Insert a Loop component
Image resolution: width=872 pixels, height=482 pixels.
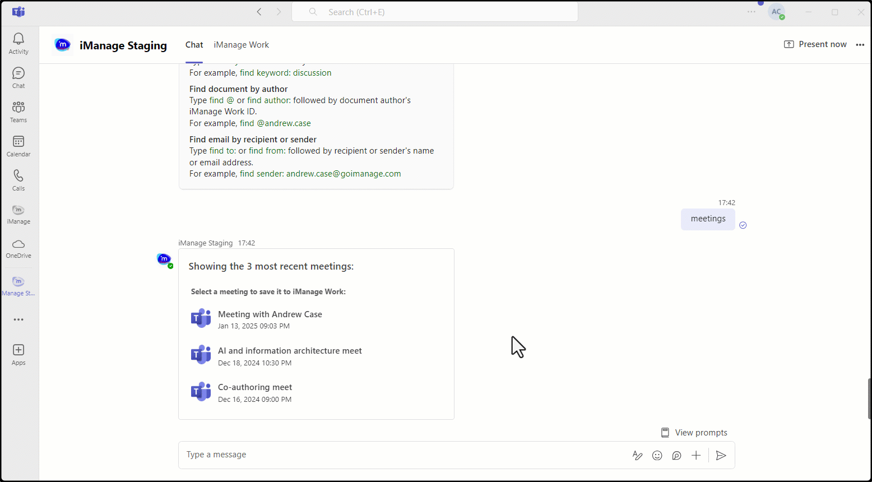coord(676,455)
